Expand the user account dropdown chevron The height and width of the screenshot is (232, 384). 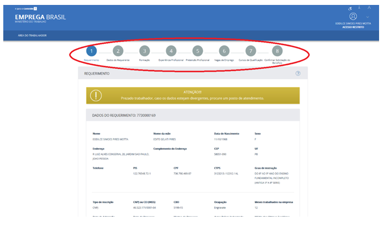tap(368, 17)
